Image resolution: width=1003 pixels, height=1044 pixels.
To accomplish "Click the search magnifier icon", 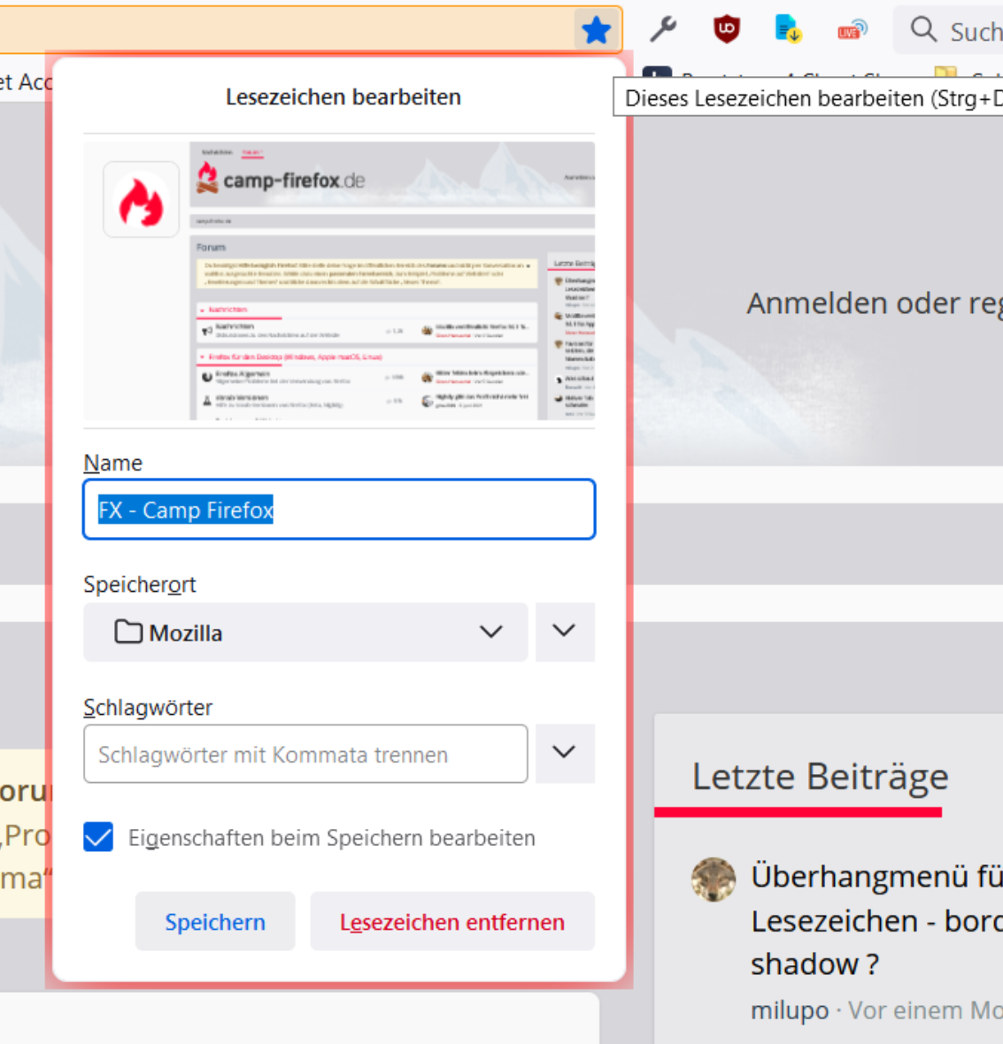I will coord(923,30).
